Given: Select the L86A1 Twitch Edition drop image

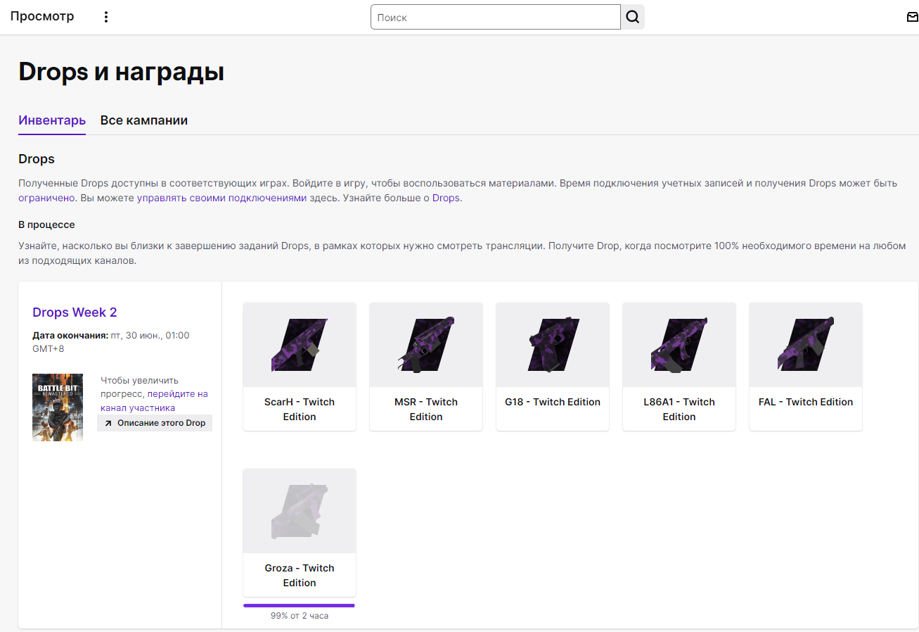Looking at the screenshot, I should pyautogui.click(x=679, y=345).
